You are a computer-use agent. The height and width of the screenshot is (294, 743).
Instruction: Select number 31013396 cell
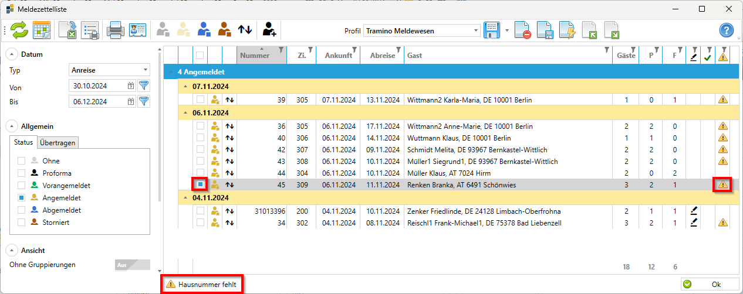pos(262,211)
